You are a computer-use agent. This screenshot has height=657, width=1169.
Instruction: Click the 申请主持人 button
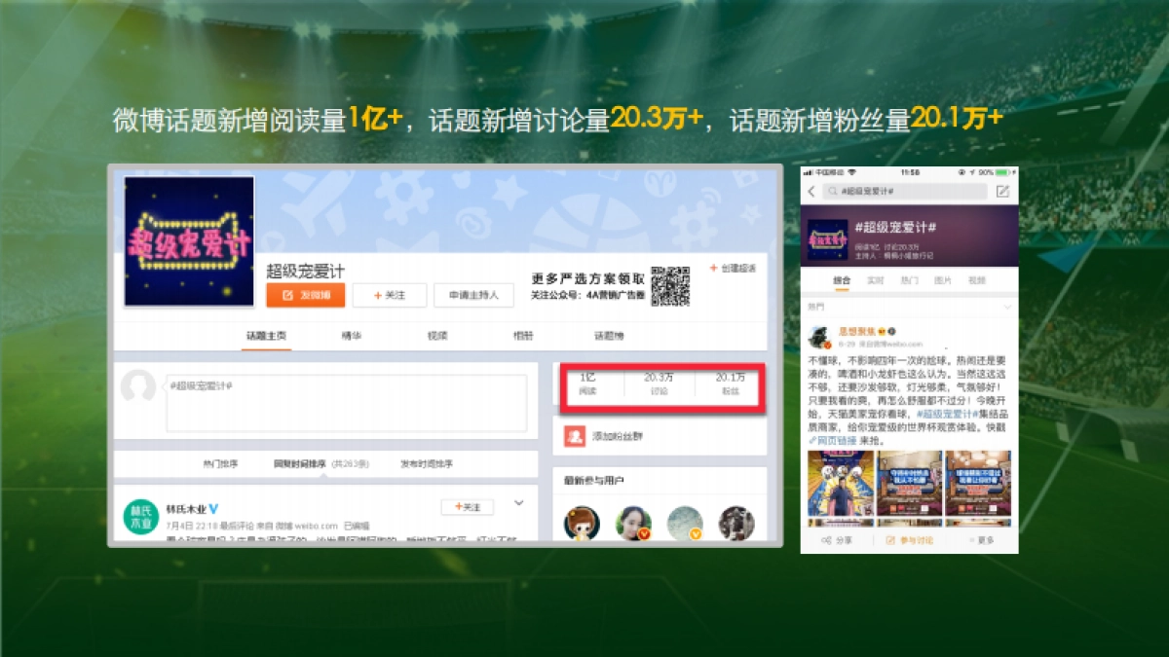pos(473,295)
